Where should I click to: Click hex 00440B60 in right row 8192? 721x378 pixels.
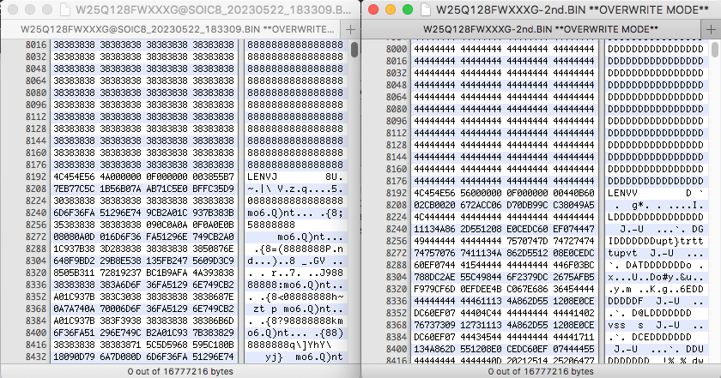coord(574,193)
